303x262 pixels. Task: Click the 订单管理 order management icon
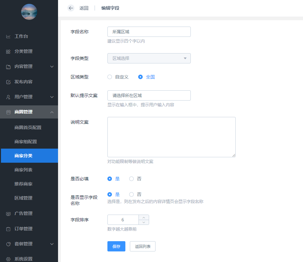pyautogui.click(x=9, y=229)
